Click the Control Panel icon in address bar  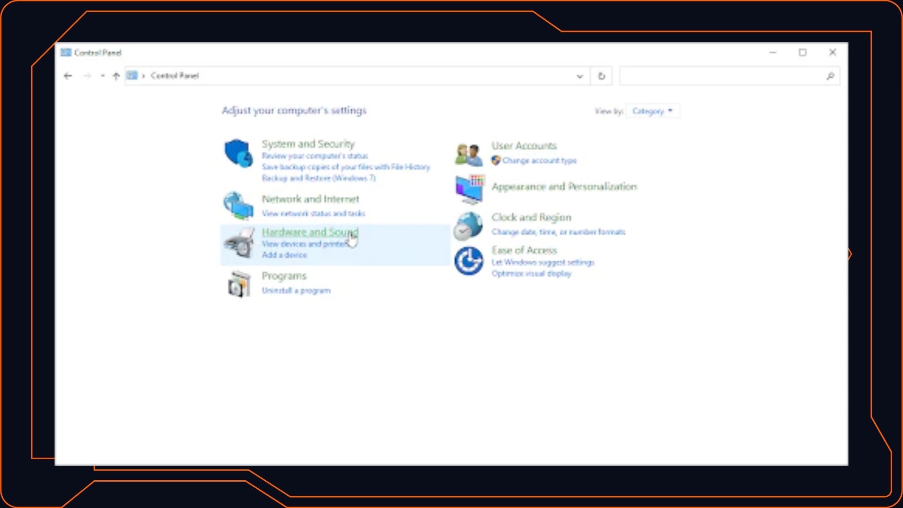tap(132, 75)
